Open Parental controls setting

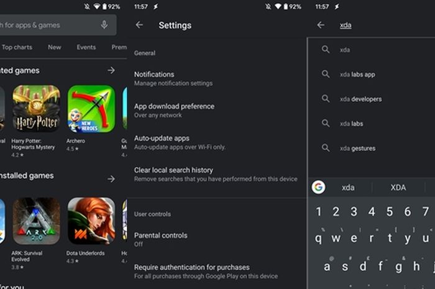(x=216, y=239)
